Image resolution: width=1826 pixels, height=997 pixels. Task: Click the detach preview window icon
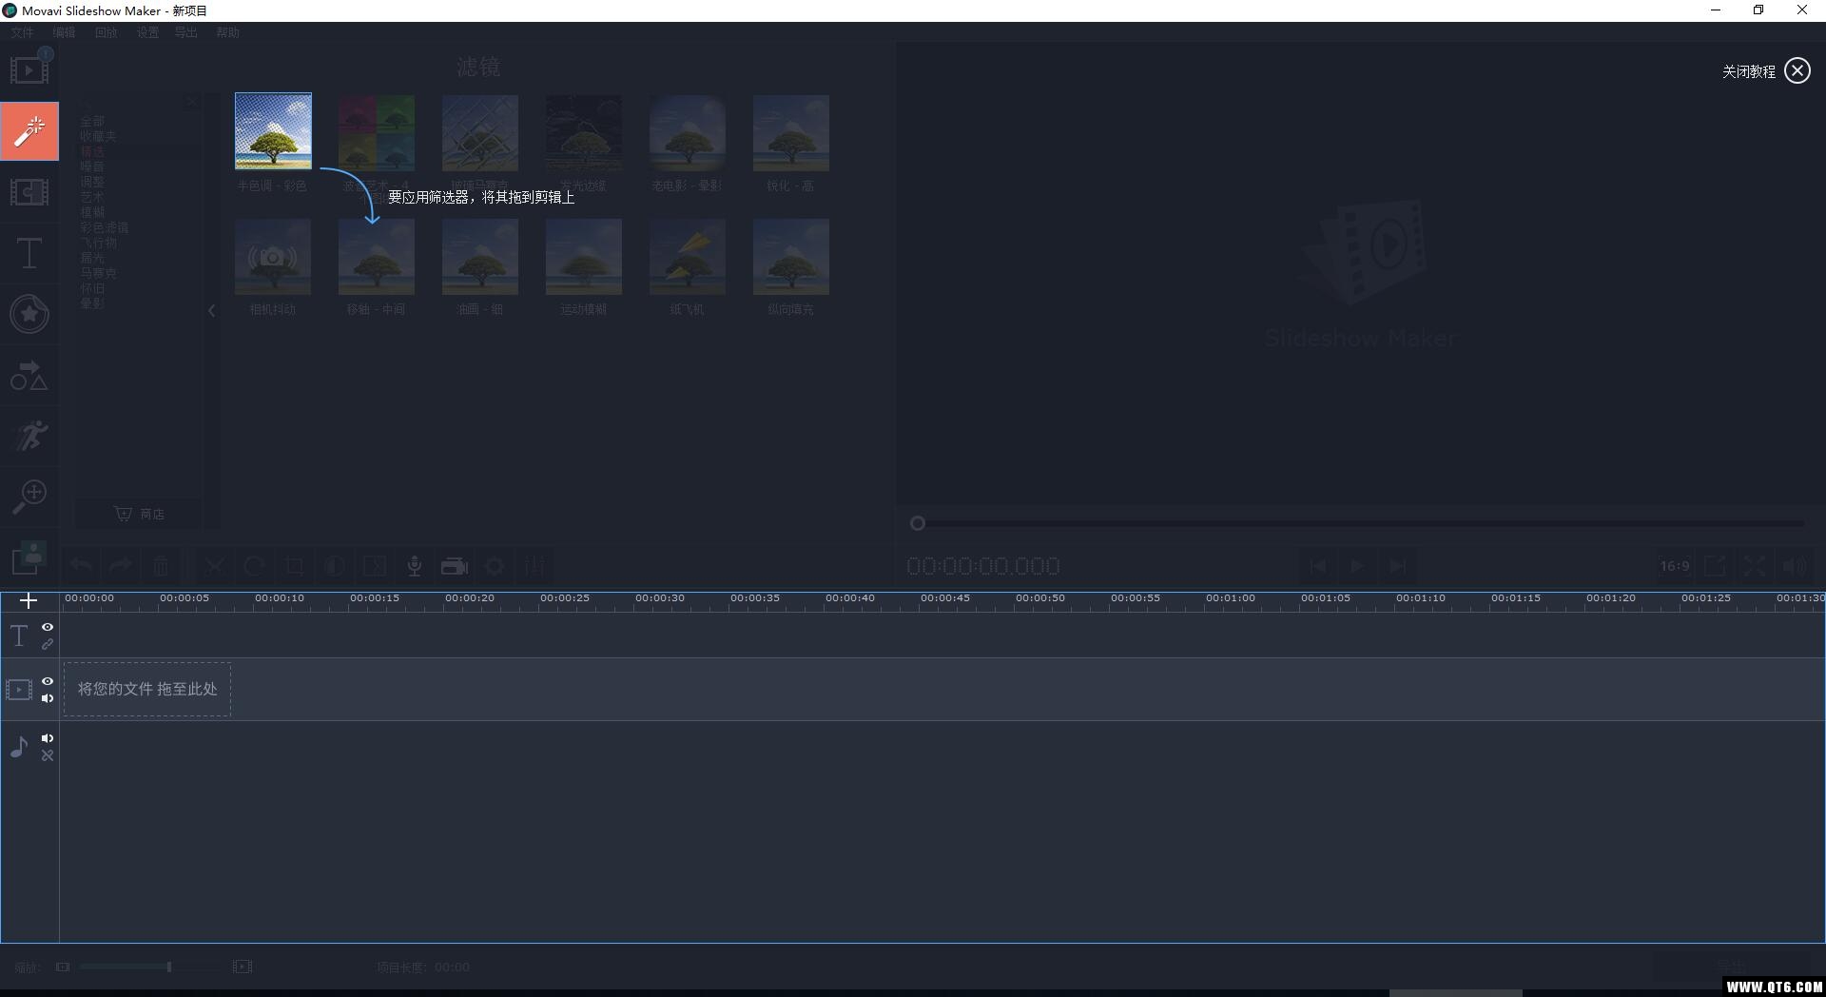click(1715, 566)
